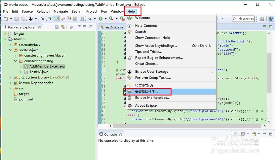Maximize the editor area
Viewport: 275px width, 160px height.
pyautogui.click(x=271, y=27)
